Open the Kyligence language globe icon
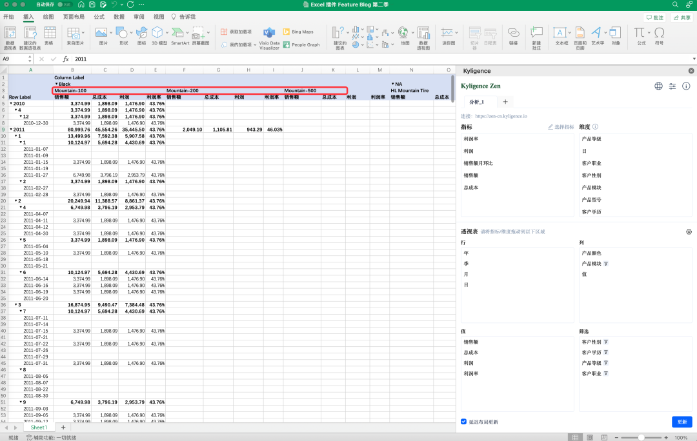This screenshot has height=441, width=697. pyautogui.click(x=658, y=86)
